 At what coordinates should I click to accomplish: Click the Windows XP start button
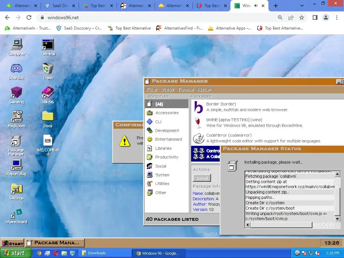16,253
